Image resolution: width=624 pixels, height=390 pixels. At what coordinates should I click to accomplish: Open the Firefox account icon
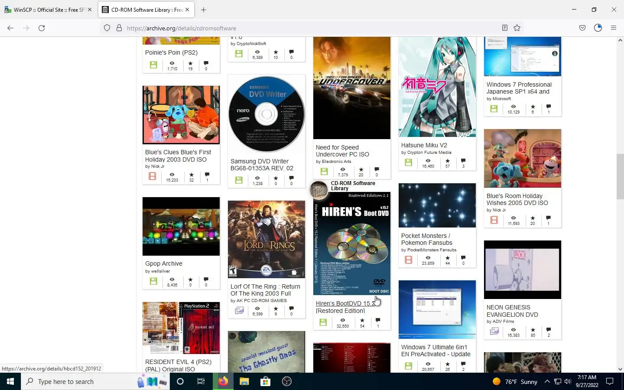point(598,28)
